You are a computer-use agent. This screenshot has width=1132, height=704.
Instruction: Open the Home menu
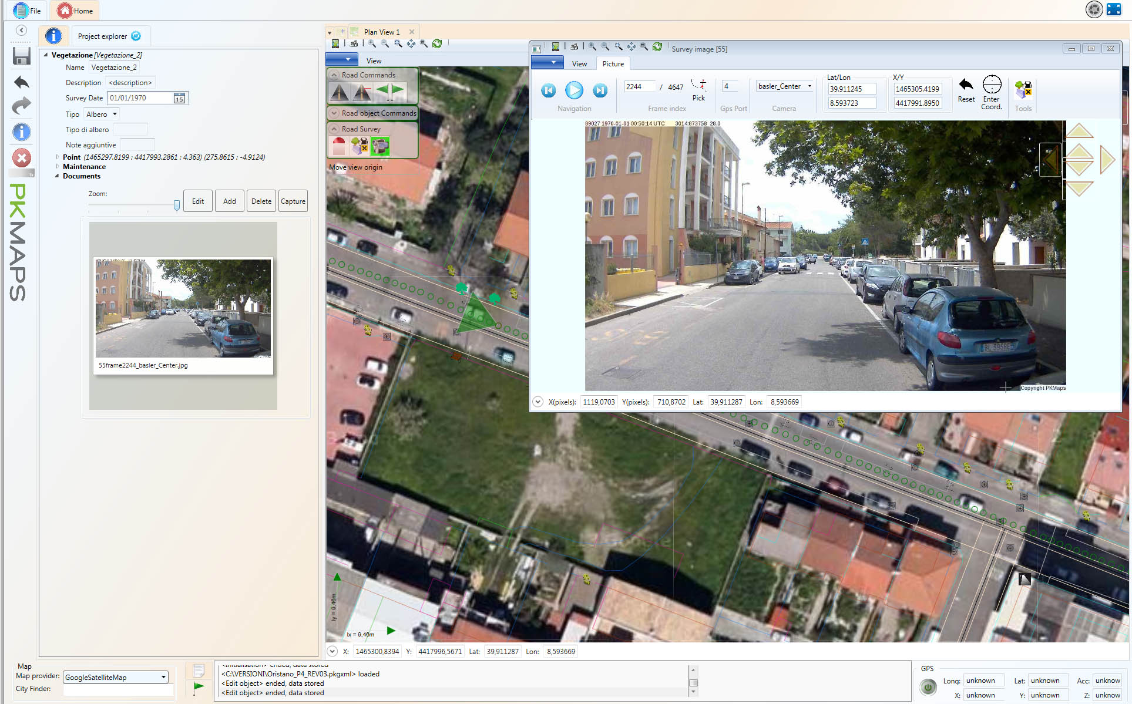(76, 11)
